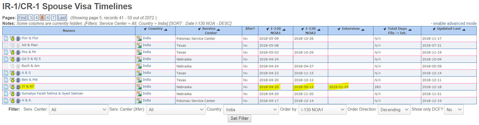Sort Total Days column ascending
479x125 pixels.
coord(410,29)
